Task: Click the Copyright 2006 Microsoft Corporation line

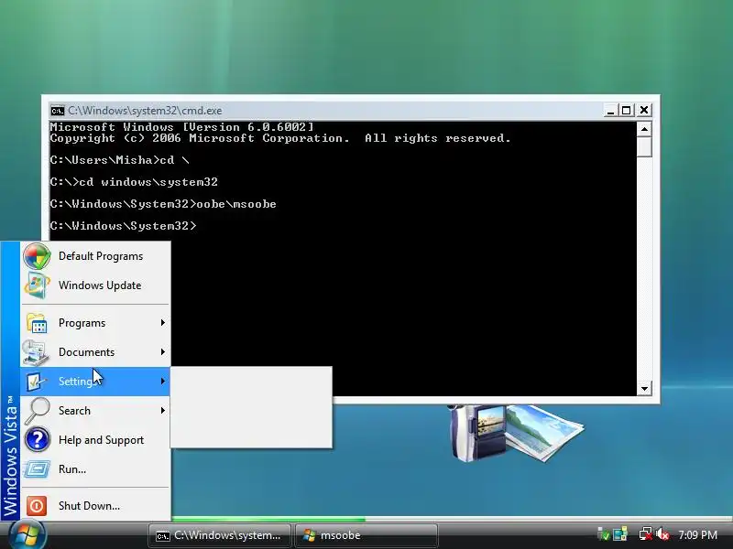Action: (x=280, y=138)
